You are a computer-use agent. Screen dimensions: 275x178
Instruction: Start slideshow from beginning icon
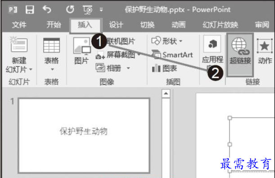[87, 9]
